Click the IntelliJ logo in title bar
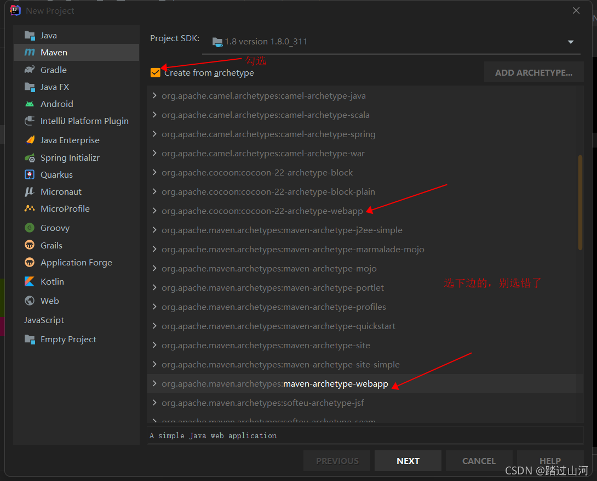Viewport: 597px width, 481px height. [15, 10]
